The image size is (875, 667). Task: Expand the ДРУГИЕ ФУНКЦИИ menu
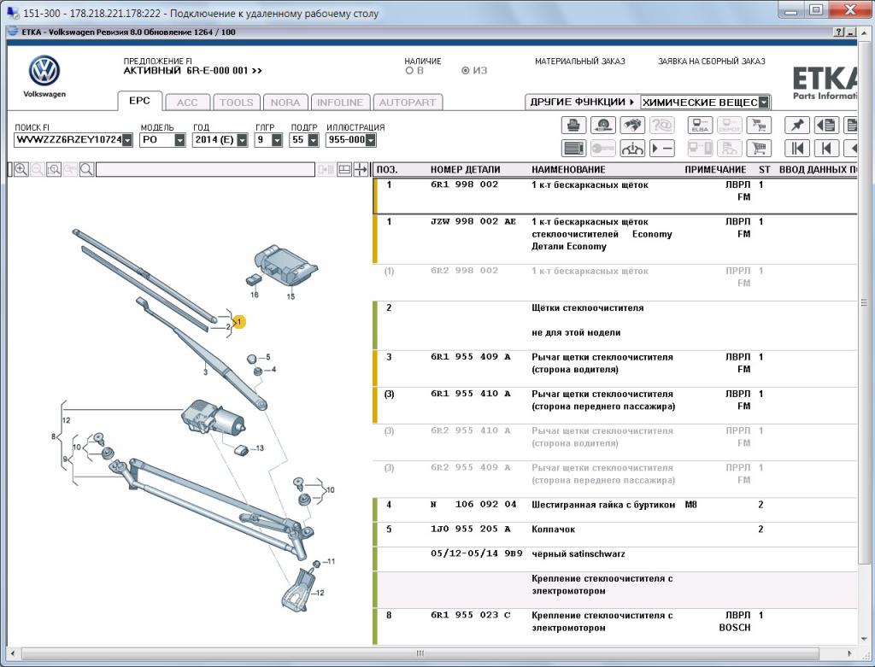(x=582, y=102)
